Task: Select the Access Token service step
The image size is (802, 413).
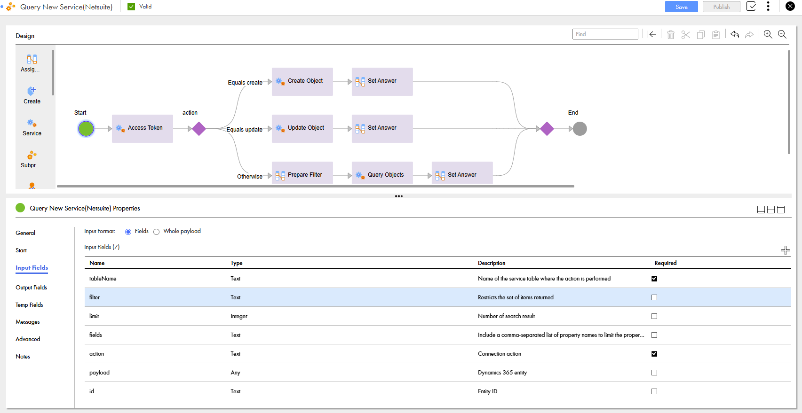Action: 143,128
